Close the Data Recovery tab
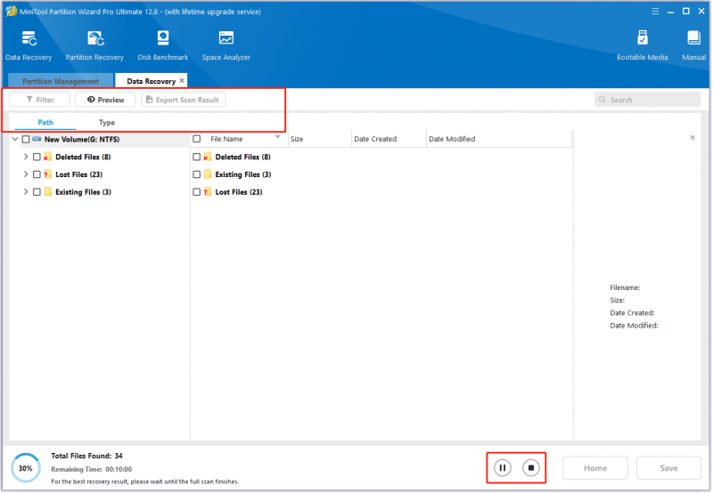This screenshot has width=713, height=493. coord(182,80)
